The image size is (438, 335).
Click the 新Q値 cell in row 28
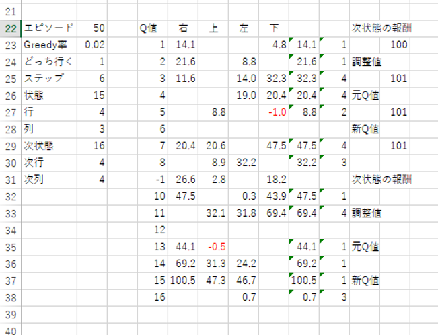click(x=365, y=129)
